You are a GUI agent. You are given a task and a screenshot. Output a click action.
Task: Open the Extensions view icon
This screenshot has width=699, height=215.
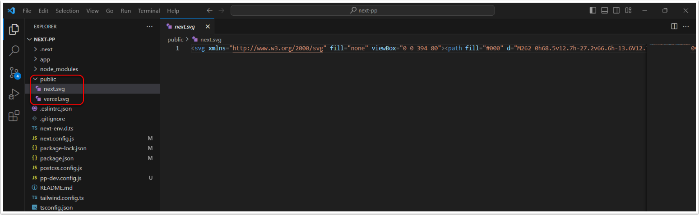coord(14,116)
